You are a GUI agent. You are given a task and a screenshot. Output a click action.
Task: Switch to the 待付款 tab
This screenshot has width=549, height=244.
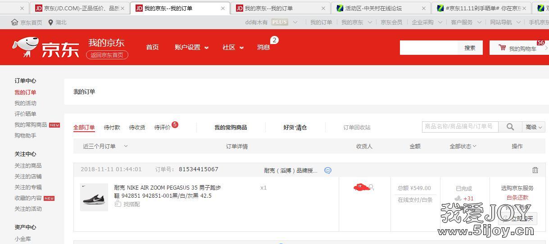[112, 127]
